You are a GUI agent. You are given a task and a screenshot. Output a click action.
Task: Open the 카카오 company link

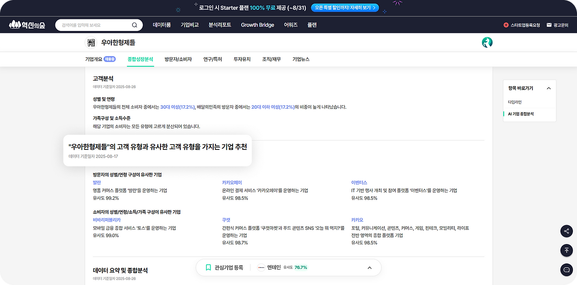[x=357, y=220]
